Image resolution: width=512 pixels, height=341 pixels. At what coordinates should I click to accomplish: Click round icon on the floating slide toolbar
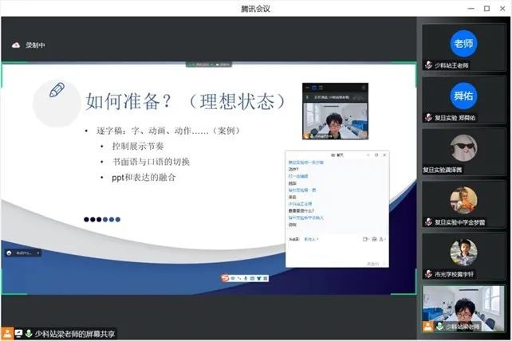click(x=9, y=253)
